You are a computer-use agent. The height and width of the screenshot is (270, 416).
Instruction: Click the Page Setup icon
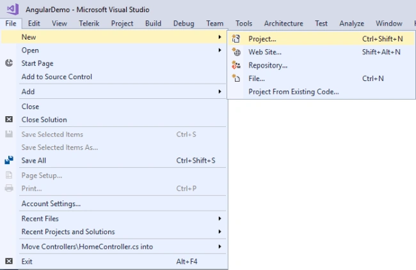pyautogui.click(x=9, y=175)
